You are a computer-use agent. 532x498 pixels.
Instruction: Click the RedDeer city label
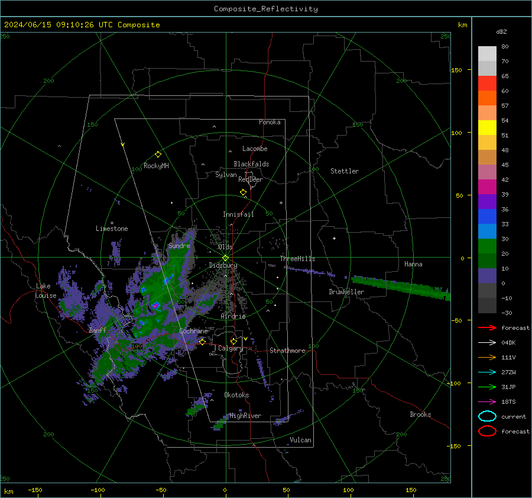coord(251,179)
